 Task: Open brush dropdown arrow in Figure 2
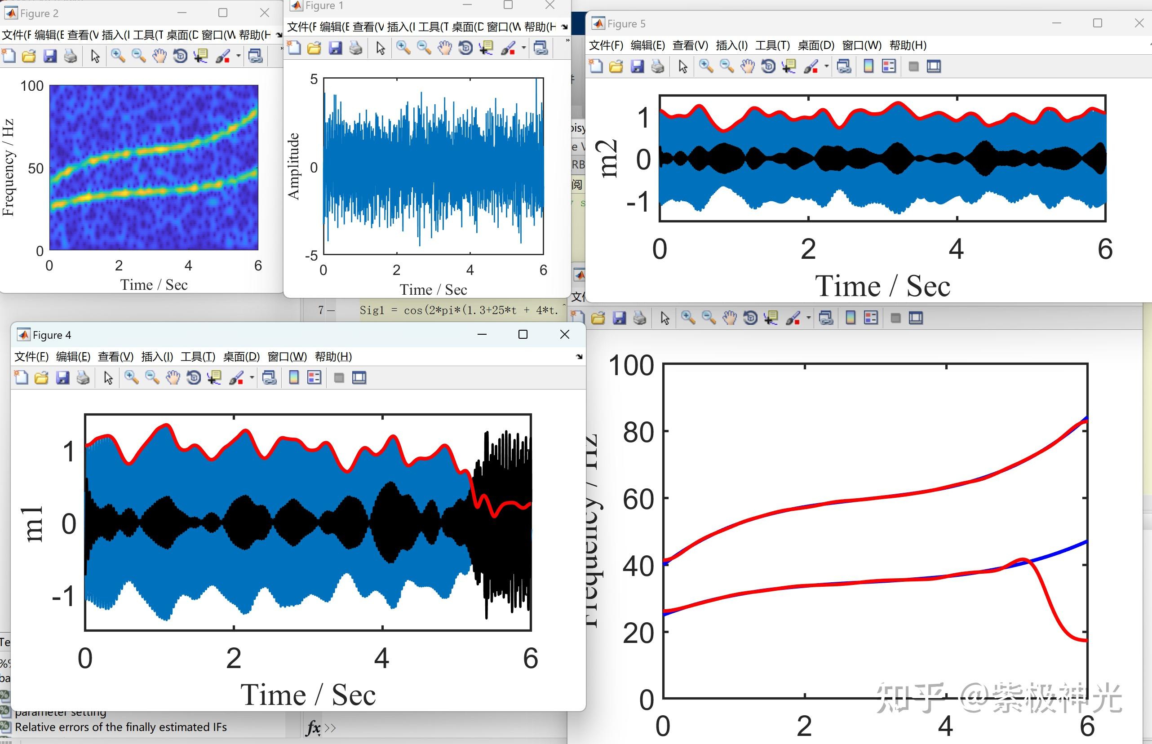[x=239, y=56]
